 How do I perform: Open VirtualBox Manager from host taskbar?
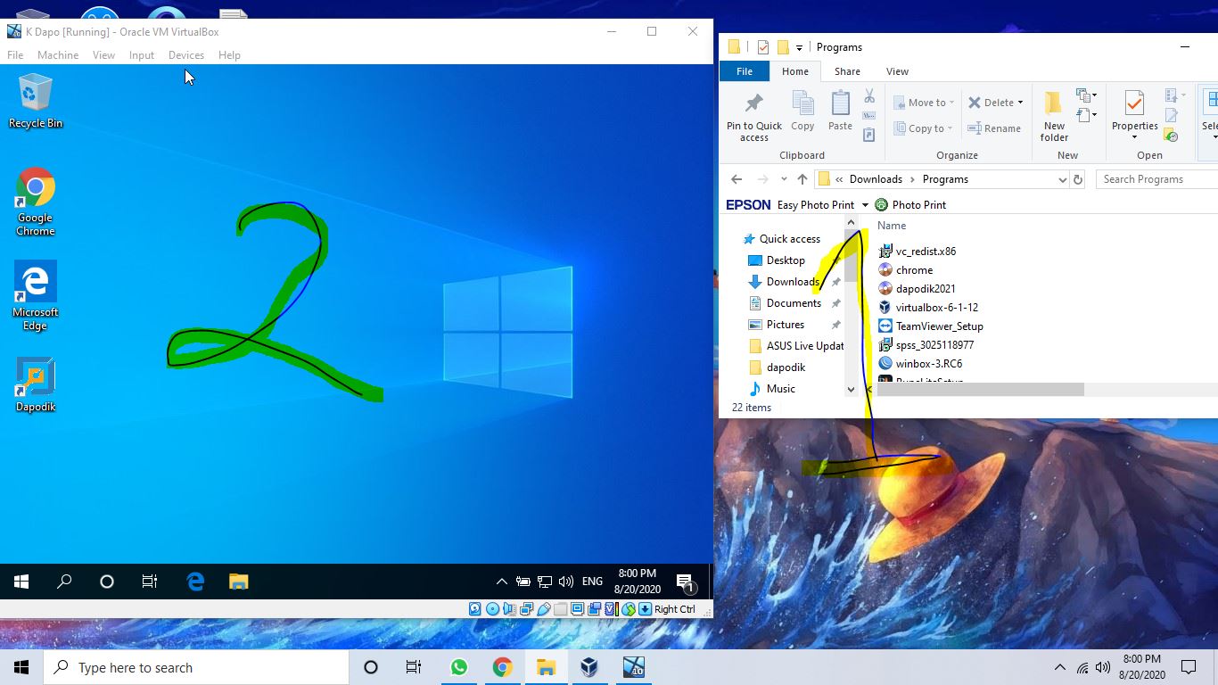coord(589,667)
